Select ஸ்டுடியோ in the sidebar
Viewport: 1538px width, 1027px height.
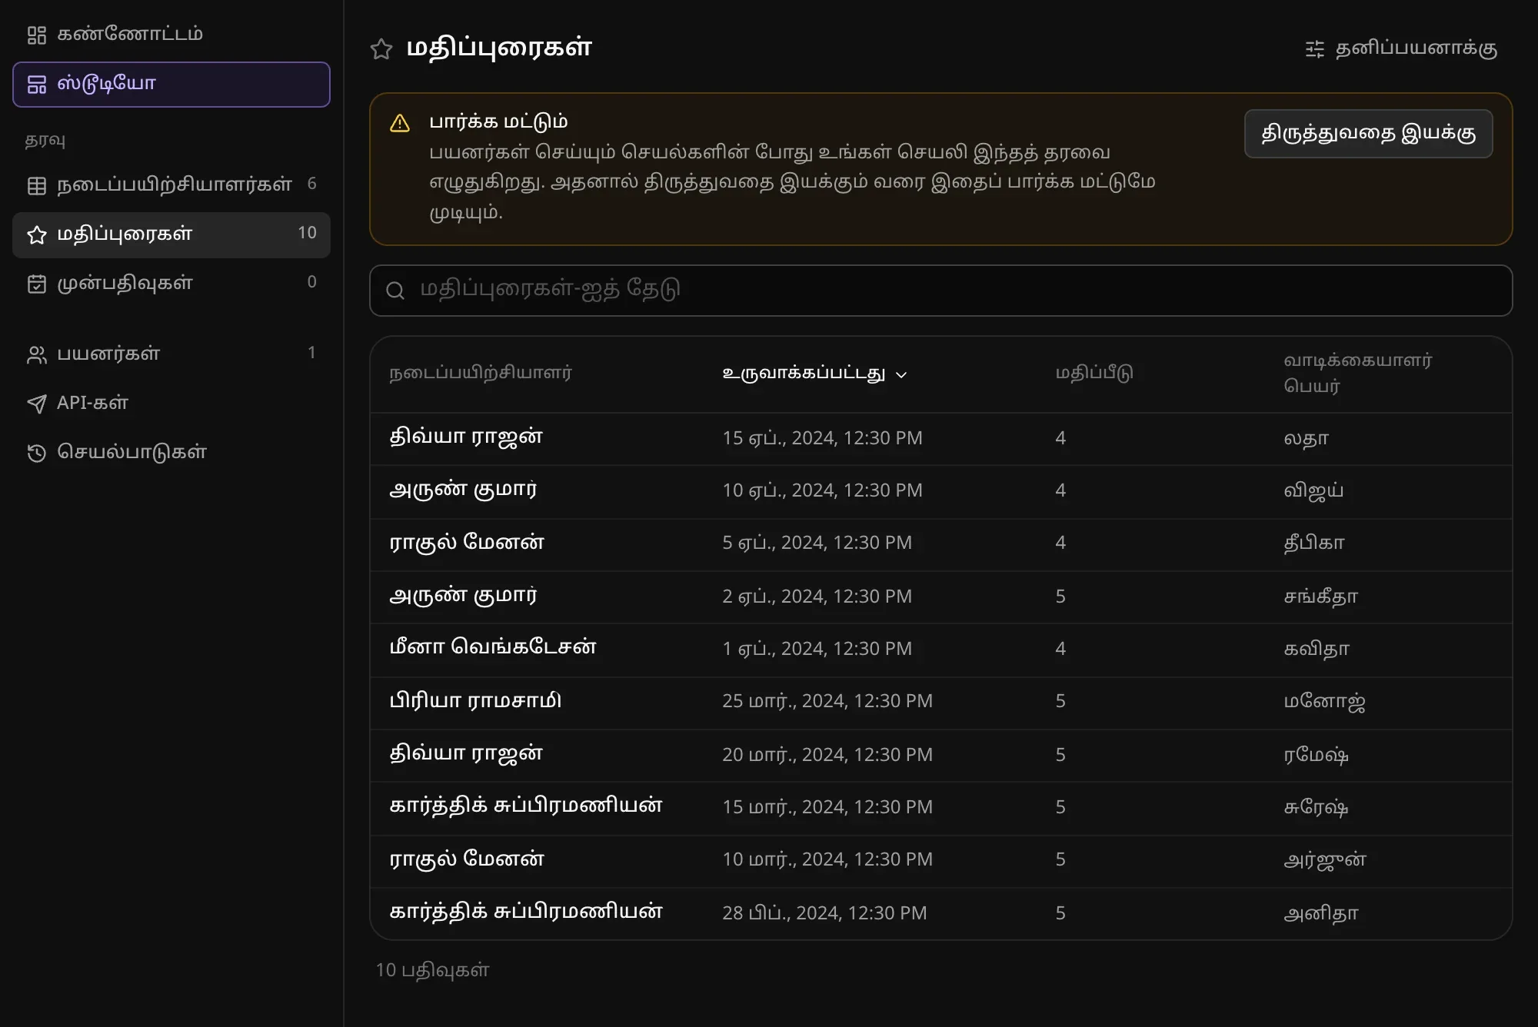tap(171, 85)
